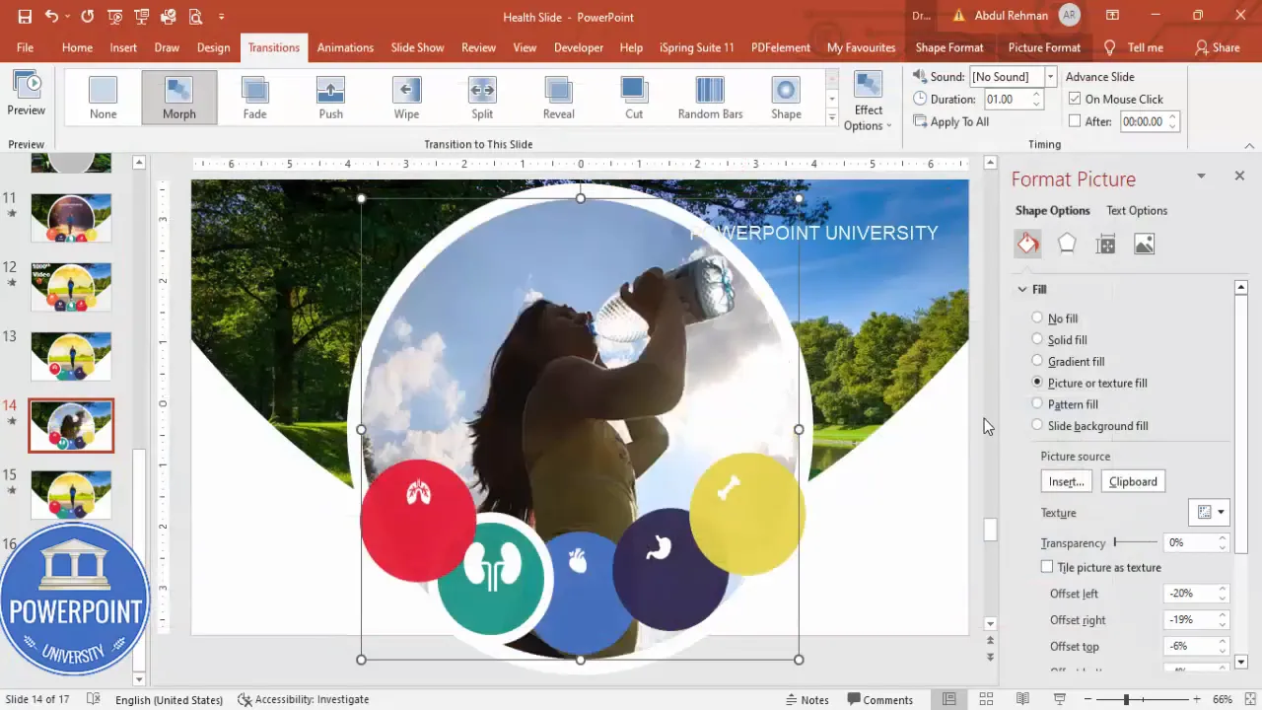Switch to Reading View icon
Screen dimensions: 1262x710
pyautogui.click(x=1023, y=699)
